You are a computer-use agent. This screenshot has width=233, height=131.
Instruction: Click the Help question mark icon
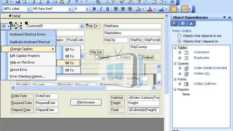click(172, 2)
